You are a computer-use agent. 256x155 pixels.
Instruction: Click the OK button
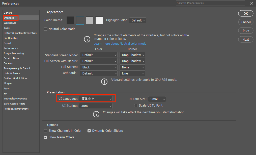pos(246,14)
